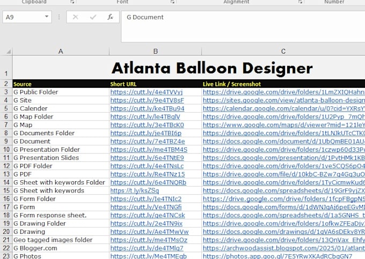Open the Clipboard group dialog launcher

pos(72,2)
